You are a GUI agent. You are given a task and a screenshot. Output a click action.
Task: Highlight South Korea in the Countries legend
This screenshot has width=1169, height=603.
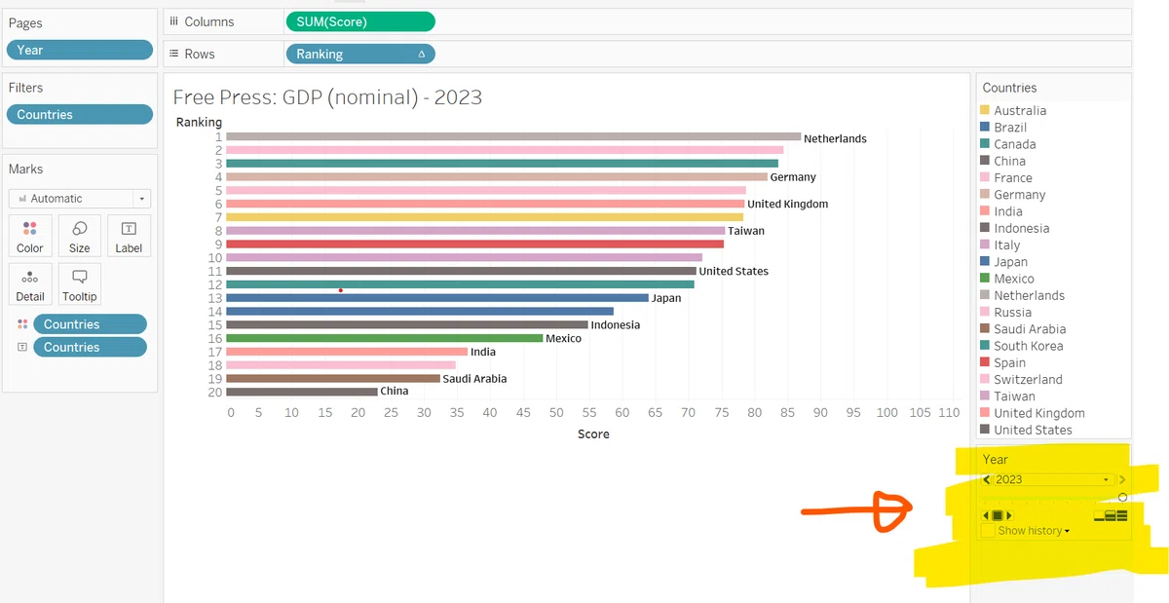point(1029,346)
